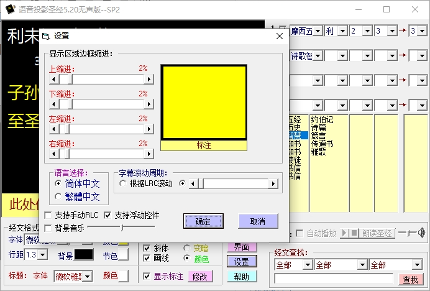Click left arrow of 右缩进 slider
Viewport: 430px width, 291px height.
tap(53, 154)
